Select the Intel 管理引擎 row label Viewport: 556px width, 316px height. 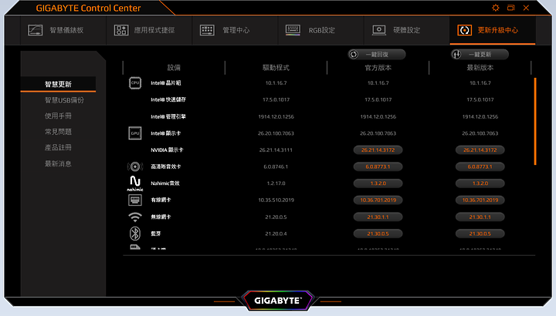[x=168, y=116]
